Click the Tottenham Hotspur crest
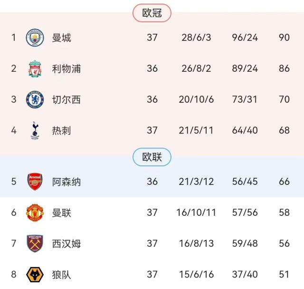 coord(35,130)
